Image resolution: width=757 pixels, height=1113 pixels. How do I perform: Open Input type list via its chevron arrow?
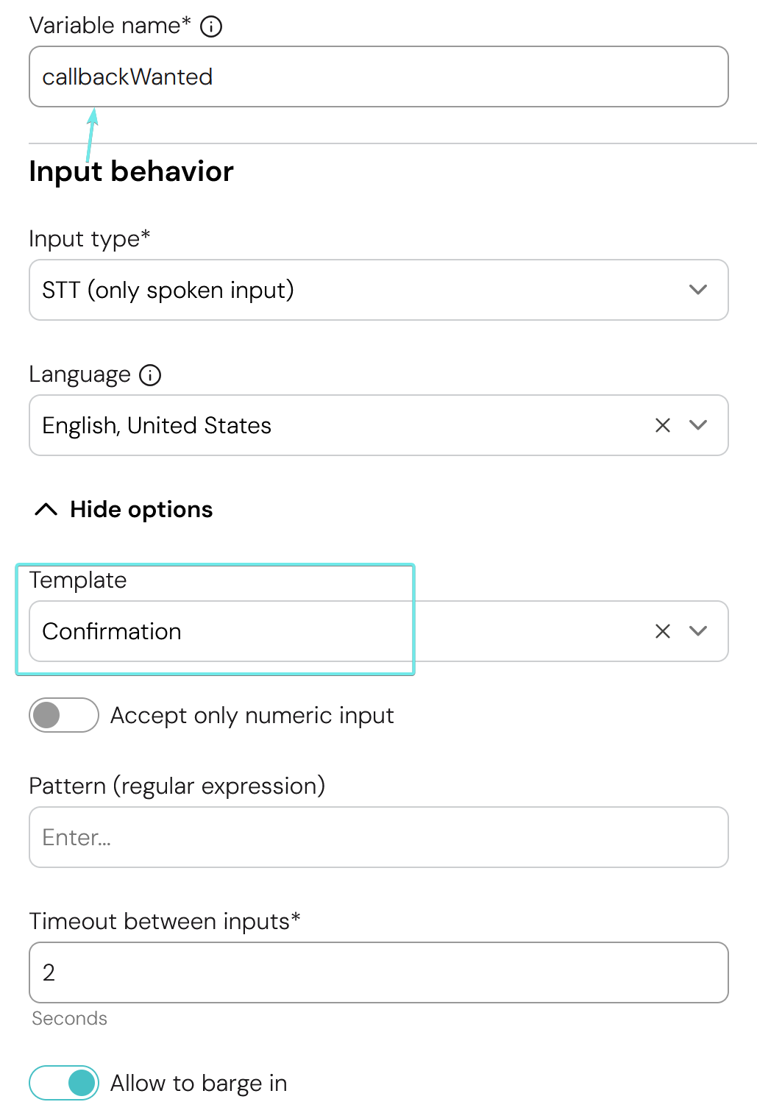pyautogui.click(x=698, y=290)
